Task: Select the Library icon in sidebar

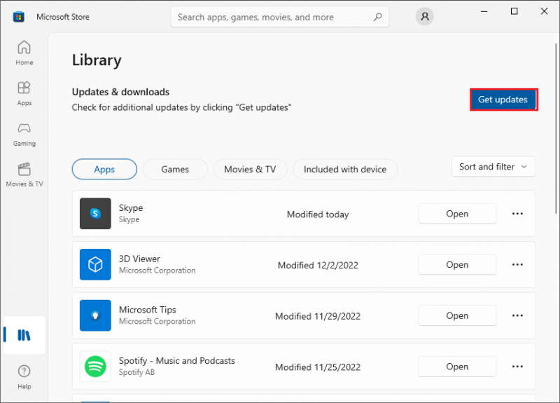Action: pyautogui.click(x=24, y=335)
